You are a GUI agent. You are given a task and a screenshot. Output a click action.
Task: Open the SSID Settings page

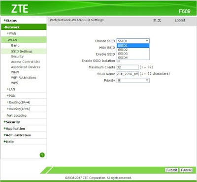point(22,51)
